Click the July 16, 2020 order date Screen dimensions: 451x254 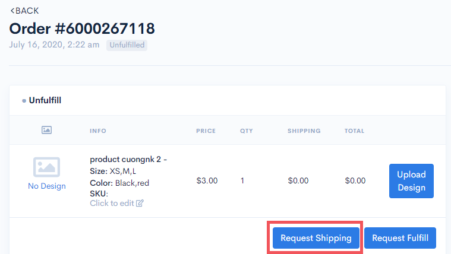tap(54, 45)
